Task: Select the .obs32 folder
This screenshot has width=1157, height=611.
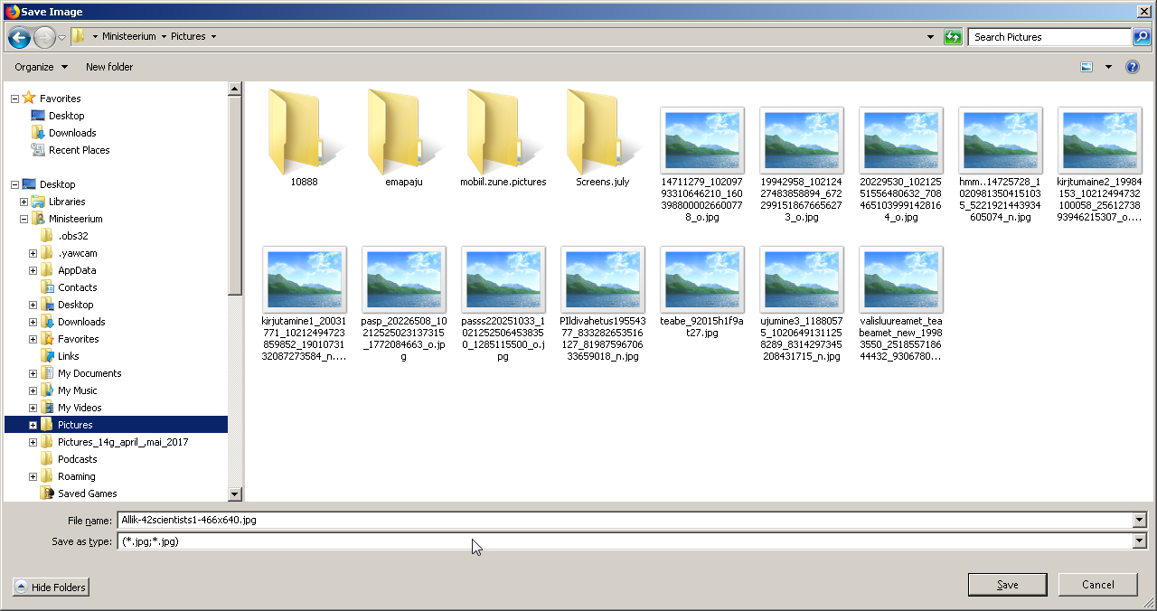Action: (73, 236)
